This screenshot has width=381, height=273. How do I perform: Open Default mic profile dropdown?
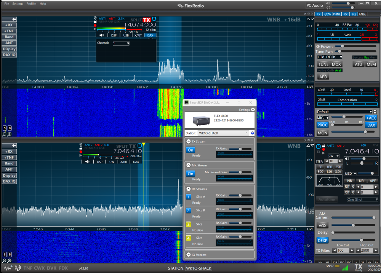click(x=344, y=112)
